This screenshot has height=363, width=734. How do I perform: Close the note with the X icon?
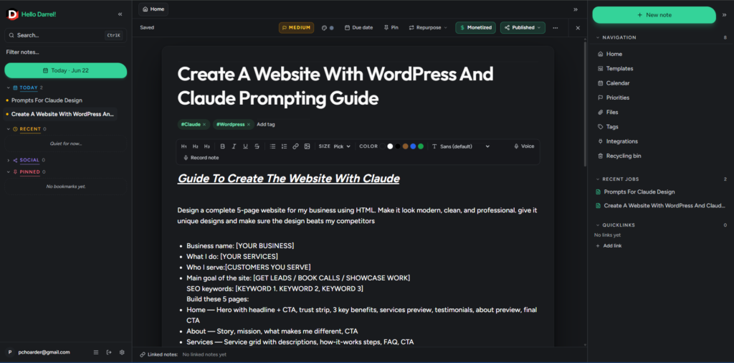point(578,28)
